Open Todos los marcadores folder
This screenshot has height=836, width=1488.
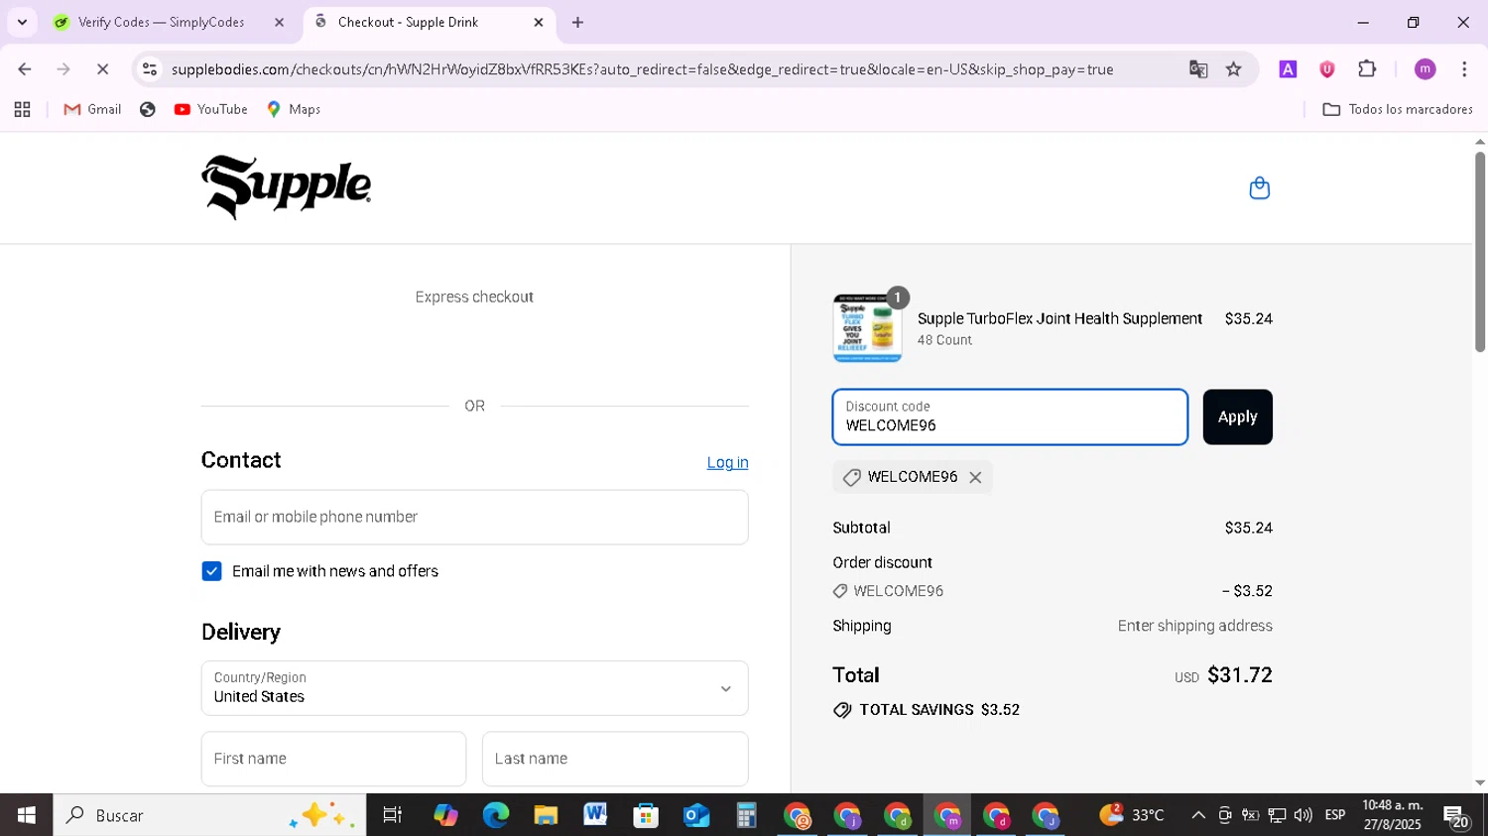click(1398, 109)
